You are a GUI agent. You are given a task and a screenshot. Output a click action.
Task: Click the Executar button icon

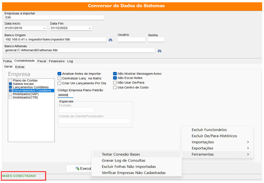(77, 168)
